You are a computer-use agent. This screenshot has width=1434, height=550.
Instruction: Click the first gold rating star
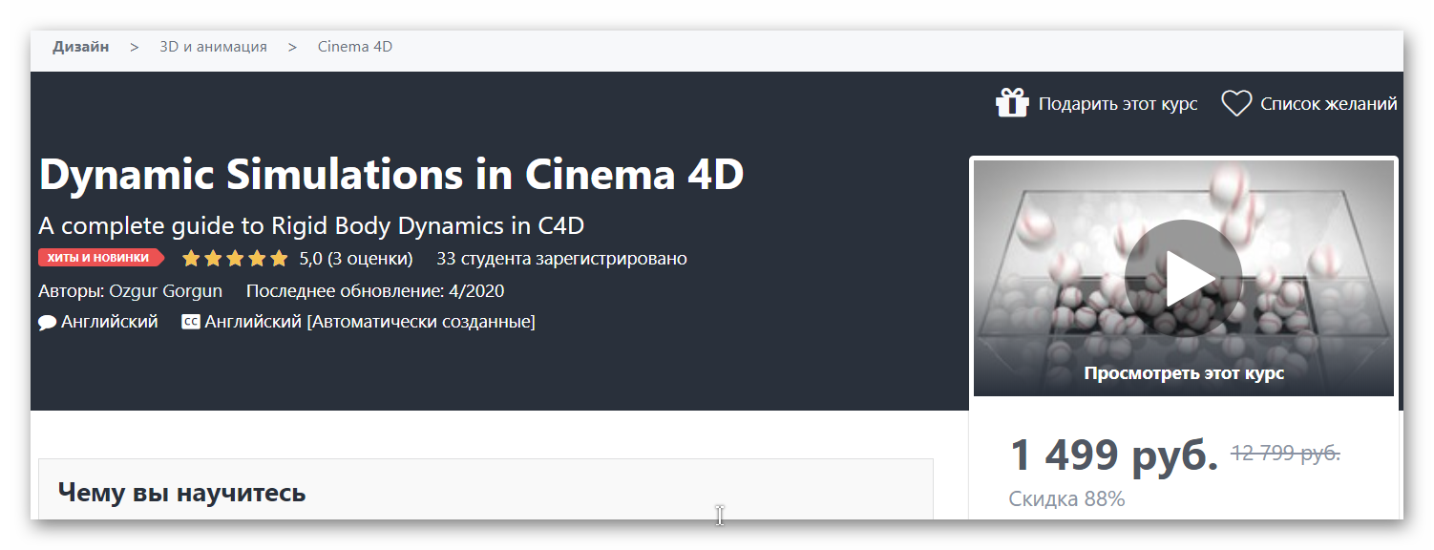pyautogui.click(x=191, y=257)
